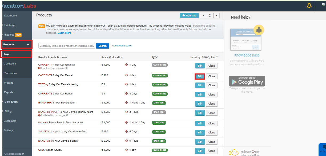Screen dimensions: 326x156
Task: Click the New Trip button
Action: tap(189, 16)
